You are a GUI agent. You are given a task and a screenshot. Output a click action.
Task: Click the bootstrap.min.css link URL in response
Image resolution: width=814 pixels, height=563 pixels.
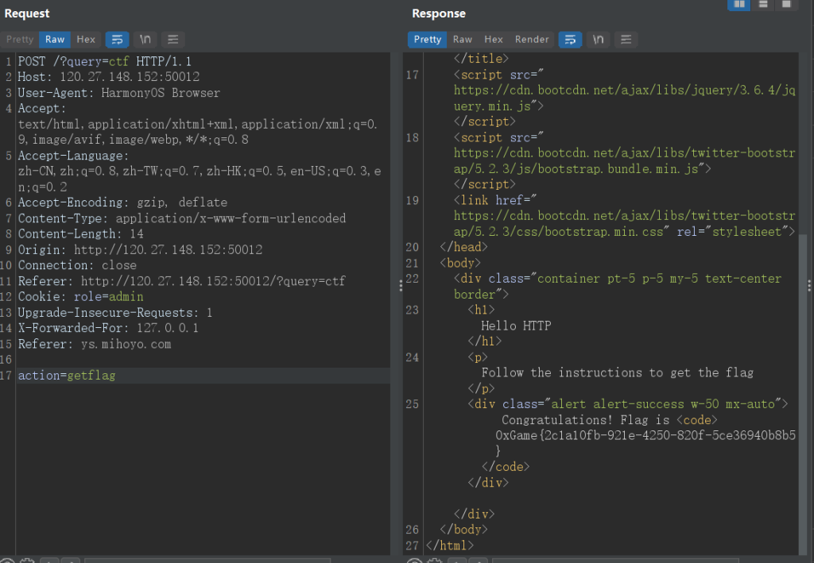point(625,223)
